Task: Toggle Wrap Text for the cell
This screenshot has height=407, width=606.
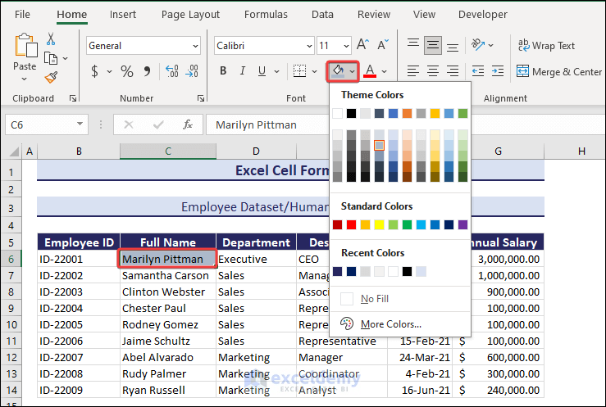Action: click(545, 46)
